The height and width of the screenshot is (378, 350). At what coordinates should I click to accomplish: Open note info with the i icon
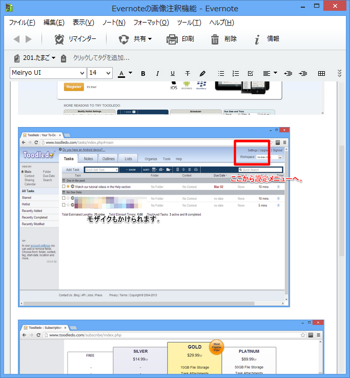pos(257,39)
